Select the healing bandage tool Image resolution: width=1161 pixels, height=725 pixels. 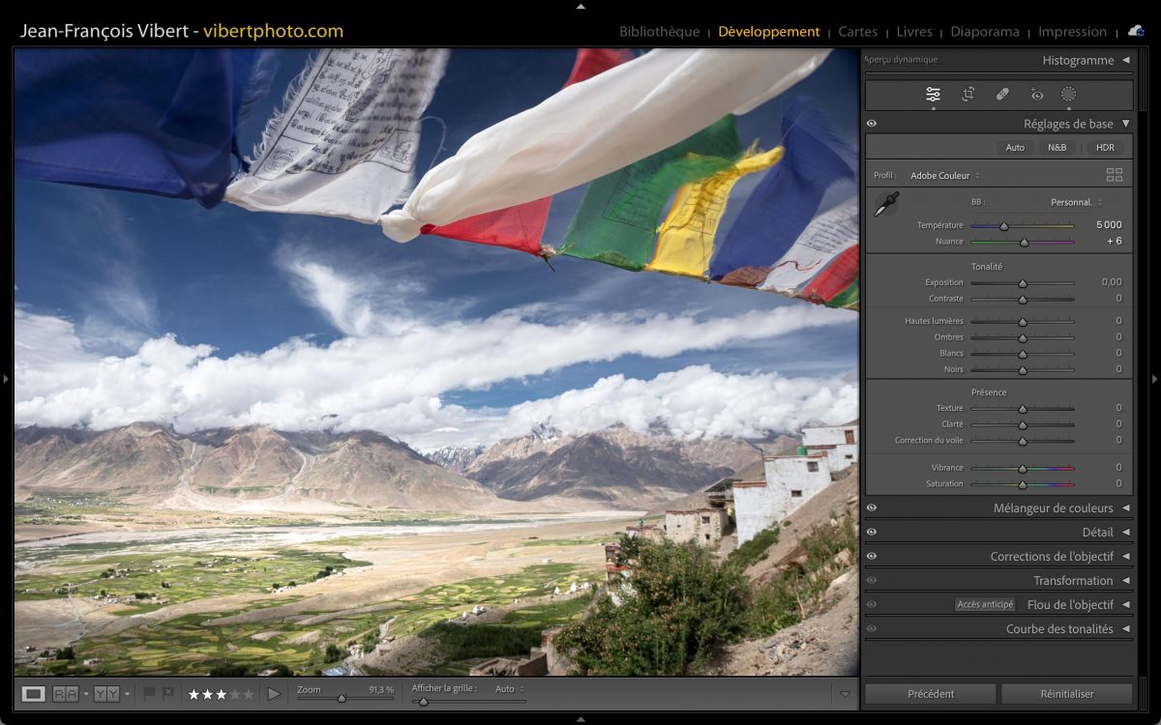[x=1002, y=95]
